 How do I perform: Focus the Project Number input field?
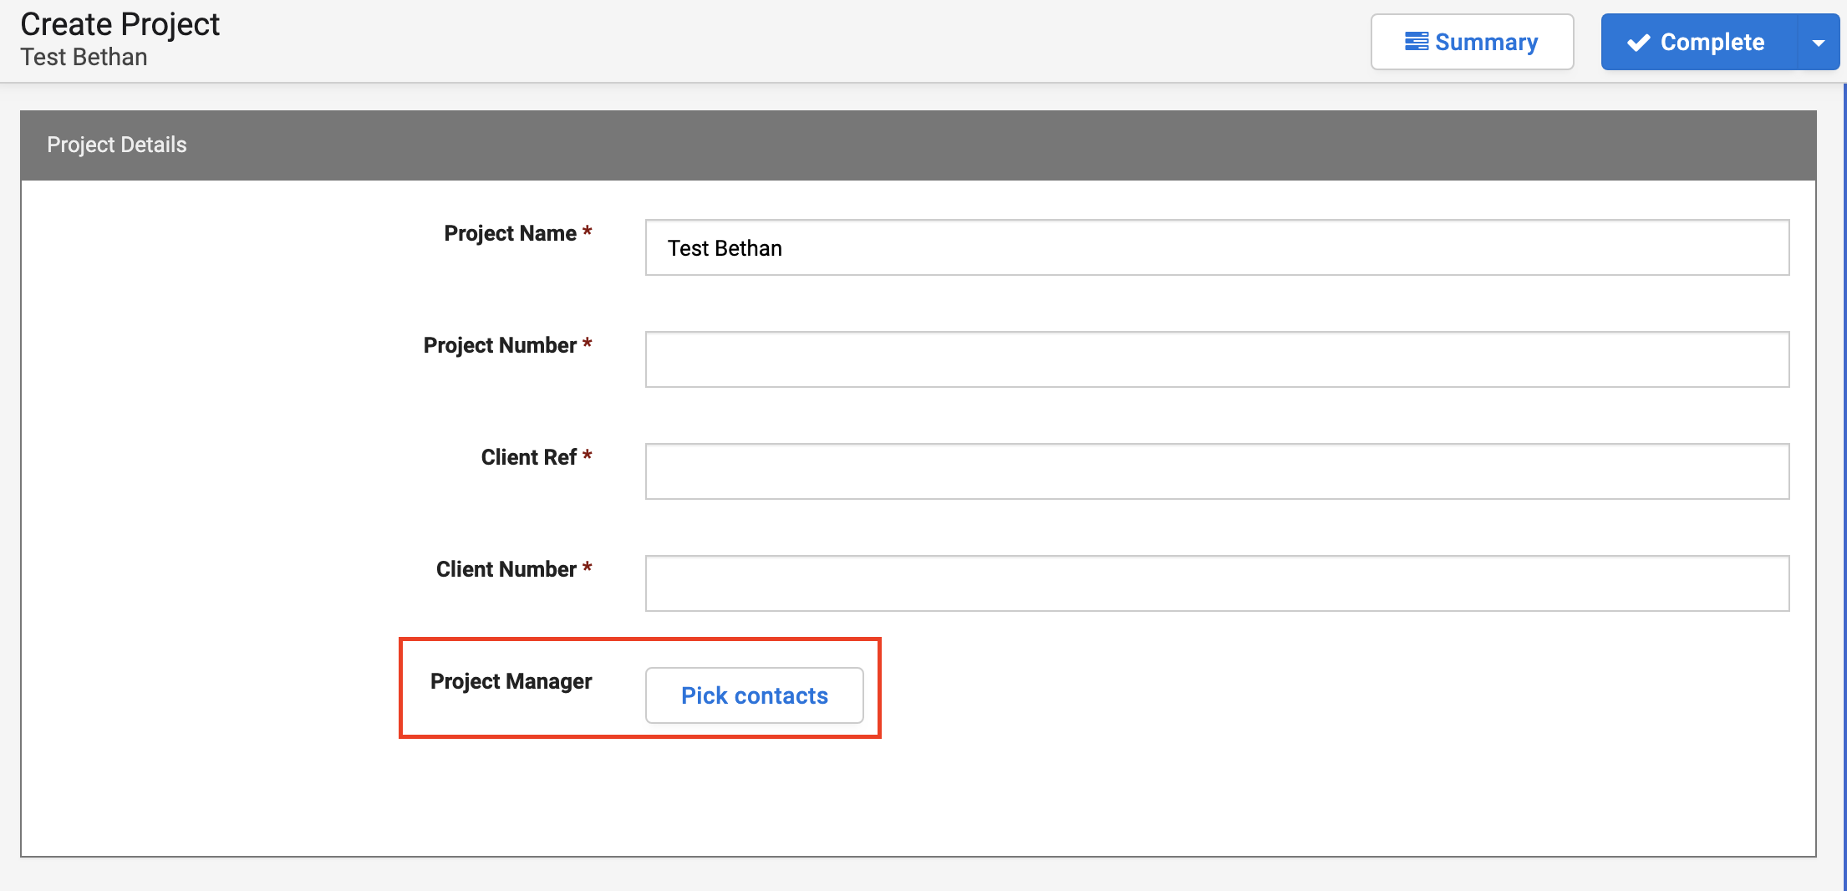(x=1217, y=359)
